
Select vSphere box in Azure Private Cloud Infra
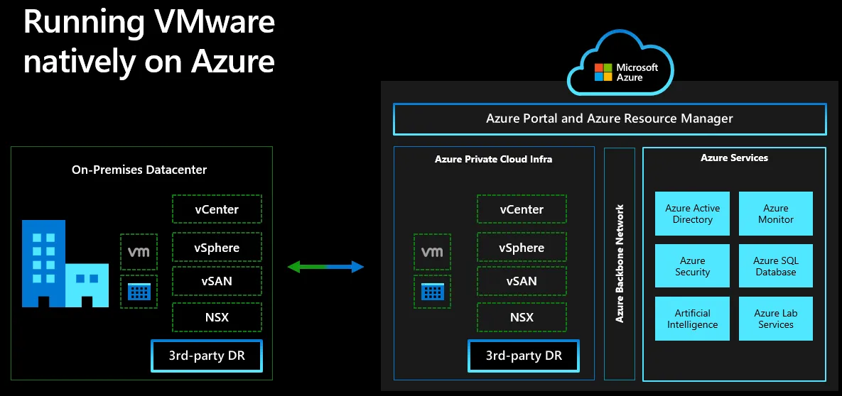click(x=522, y=248)
